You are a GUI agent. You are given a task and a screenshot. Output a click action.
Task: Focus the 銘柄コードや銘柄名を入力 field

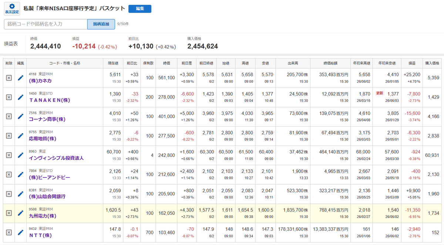click(46, 24)
